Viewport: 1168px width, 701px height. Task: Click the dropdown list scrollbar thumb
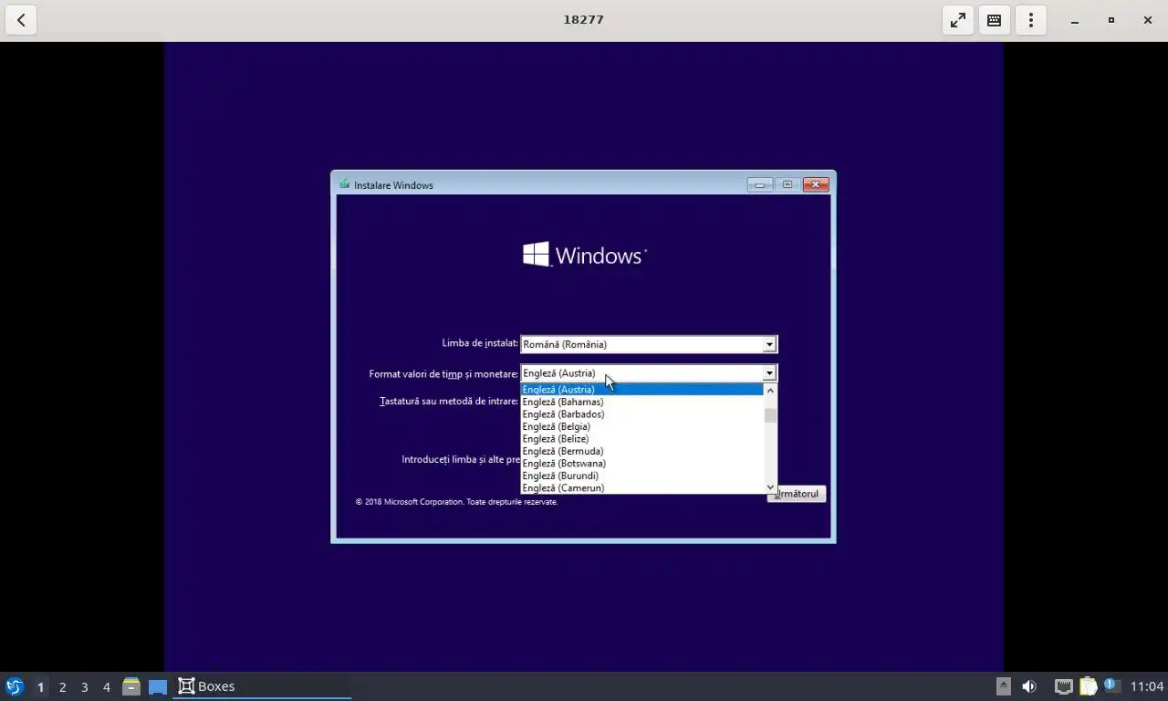click(770, 415)
